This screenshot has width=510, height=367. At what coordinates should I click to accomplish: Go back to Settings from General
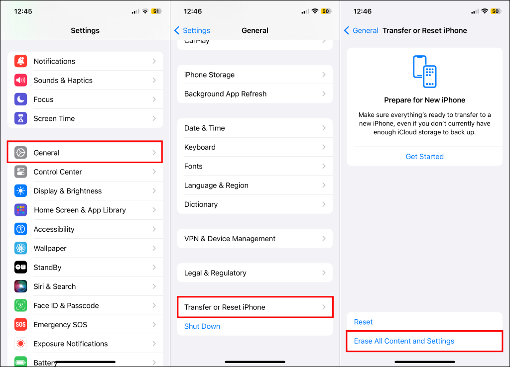[192, 30]
